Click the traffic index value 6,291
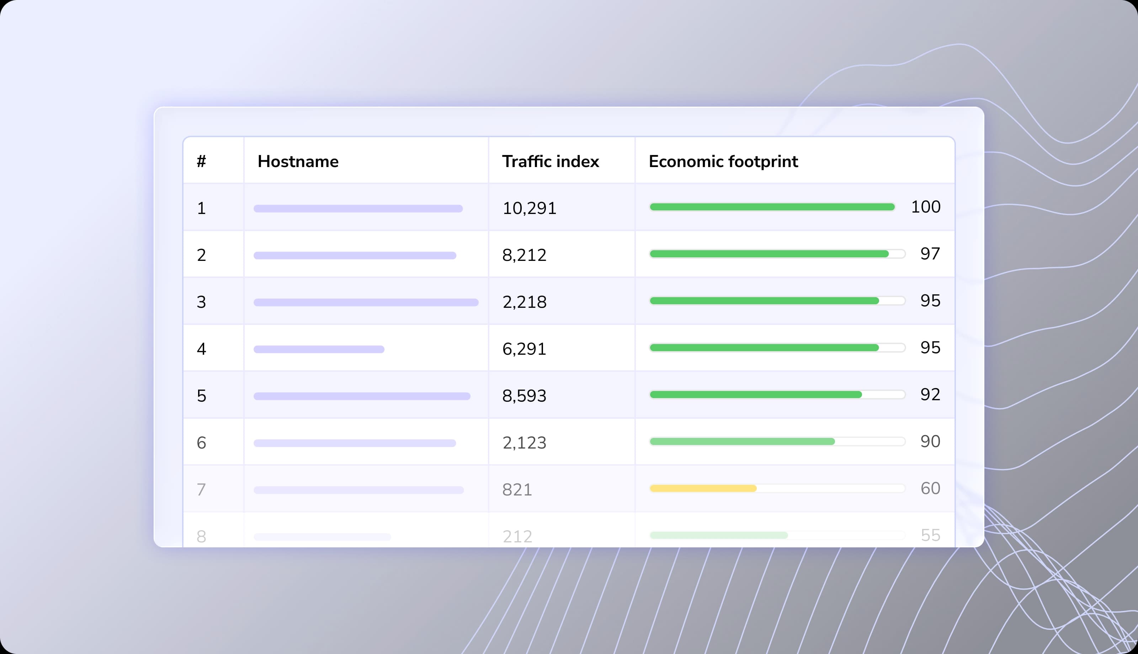Viewport: 1138px width, 654px height. coord(524,348)
